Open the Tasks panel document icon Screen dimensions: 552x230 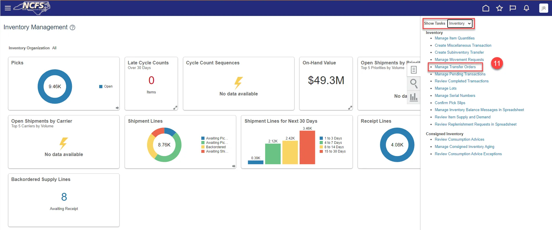point(414,70)
